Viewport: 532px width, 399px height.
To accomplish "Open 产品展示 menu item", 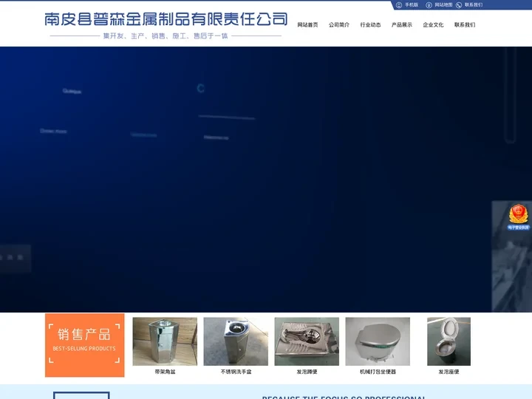I will [x=402, y=25].
